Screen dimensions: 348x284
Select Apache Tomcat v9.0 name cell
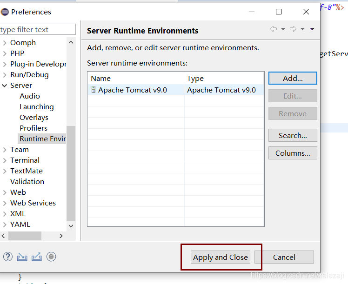(136, 90)
